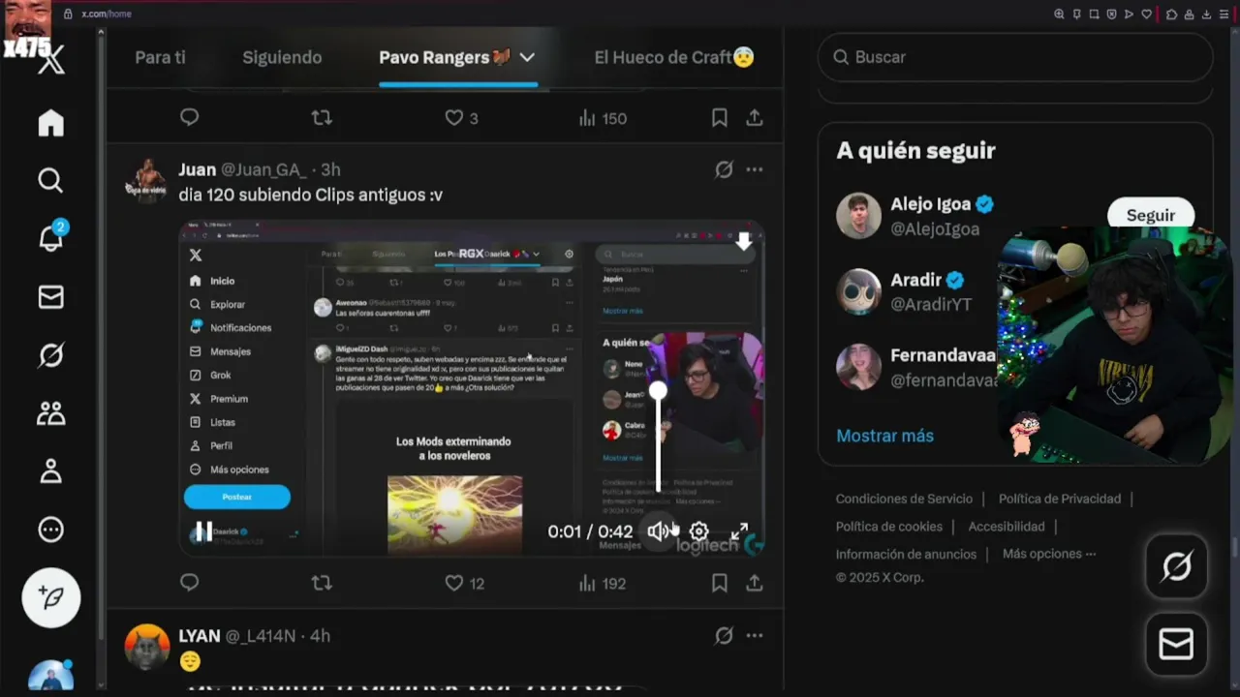Focus the Buscar search field
This screenshot has height=697, width=1240.
1015,57
